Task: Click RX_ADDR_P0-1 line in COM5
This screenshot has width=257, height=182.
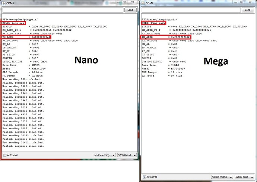Action: coord(37,30)
